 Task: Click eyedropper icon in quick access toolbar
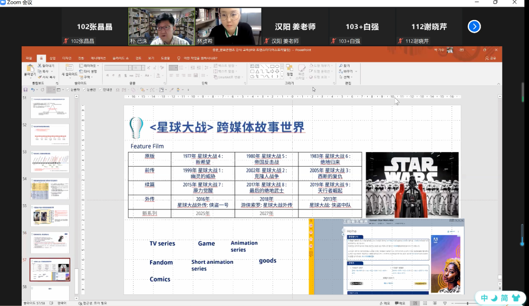171,90
